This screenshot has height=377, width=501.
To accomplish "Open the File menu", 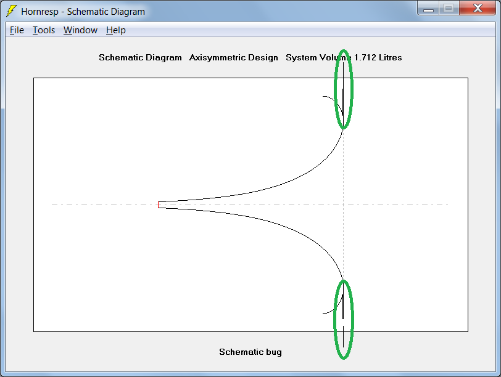I will [x=17, y=30].
